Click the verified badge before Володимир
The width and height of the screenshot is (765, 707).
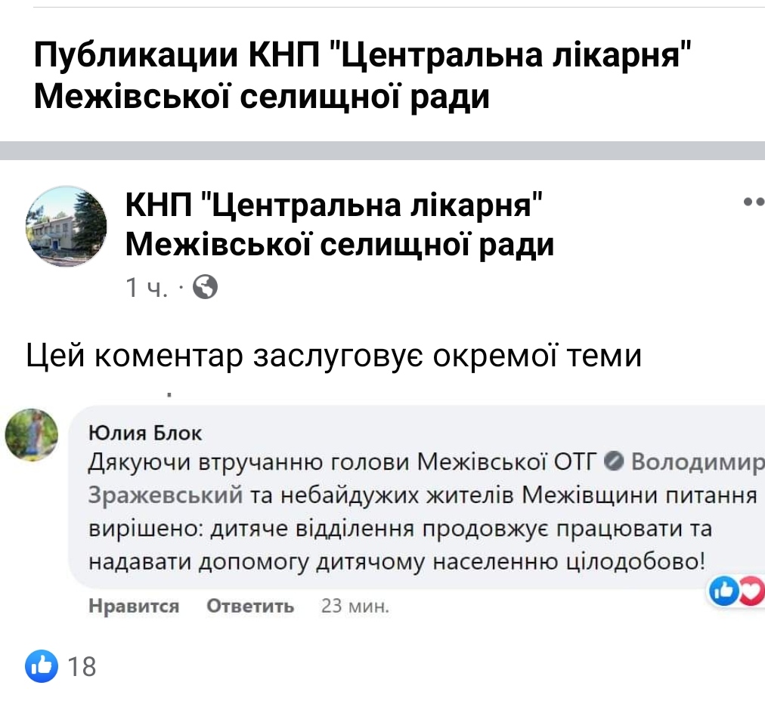[615, 460]
